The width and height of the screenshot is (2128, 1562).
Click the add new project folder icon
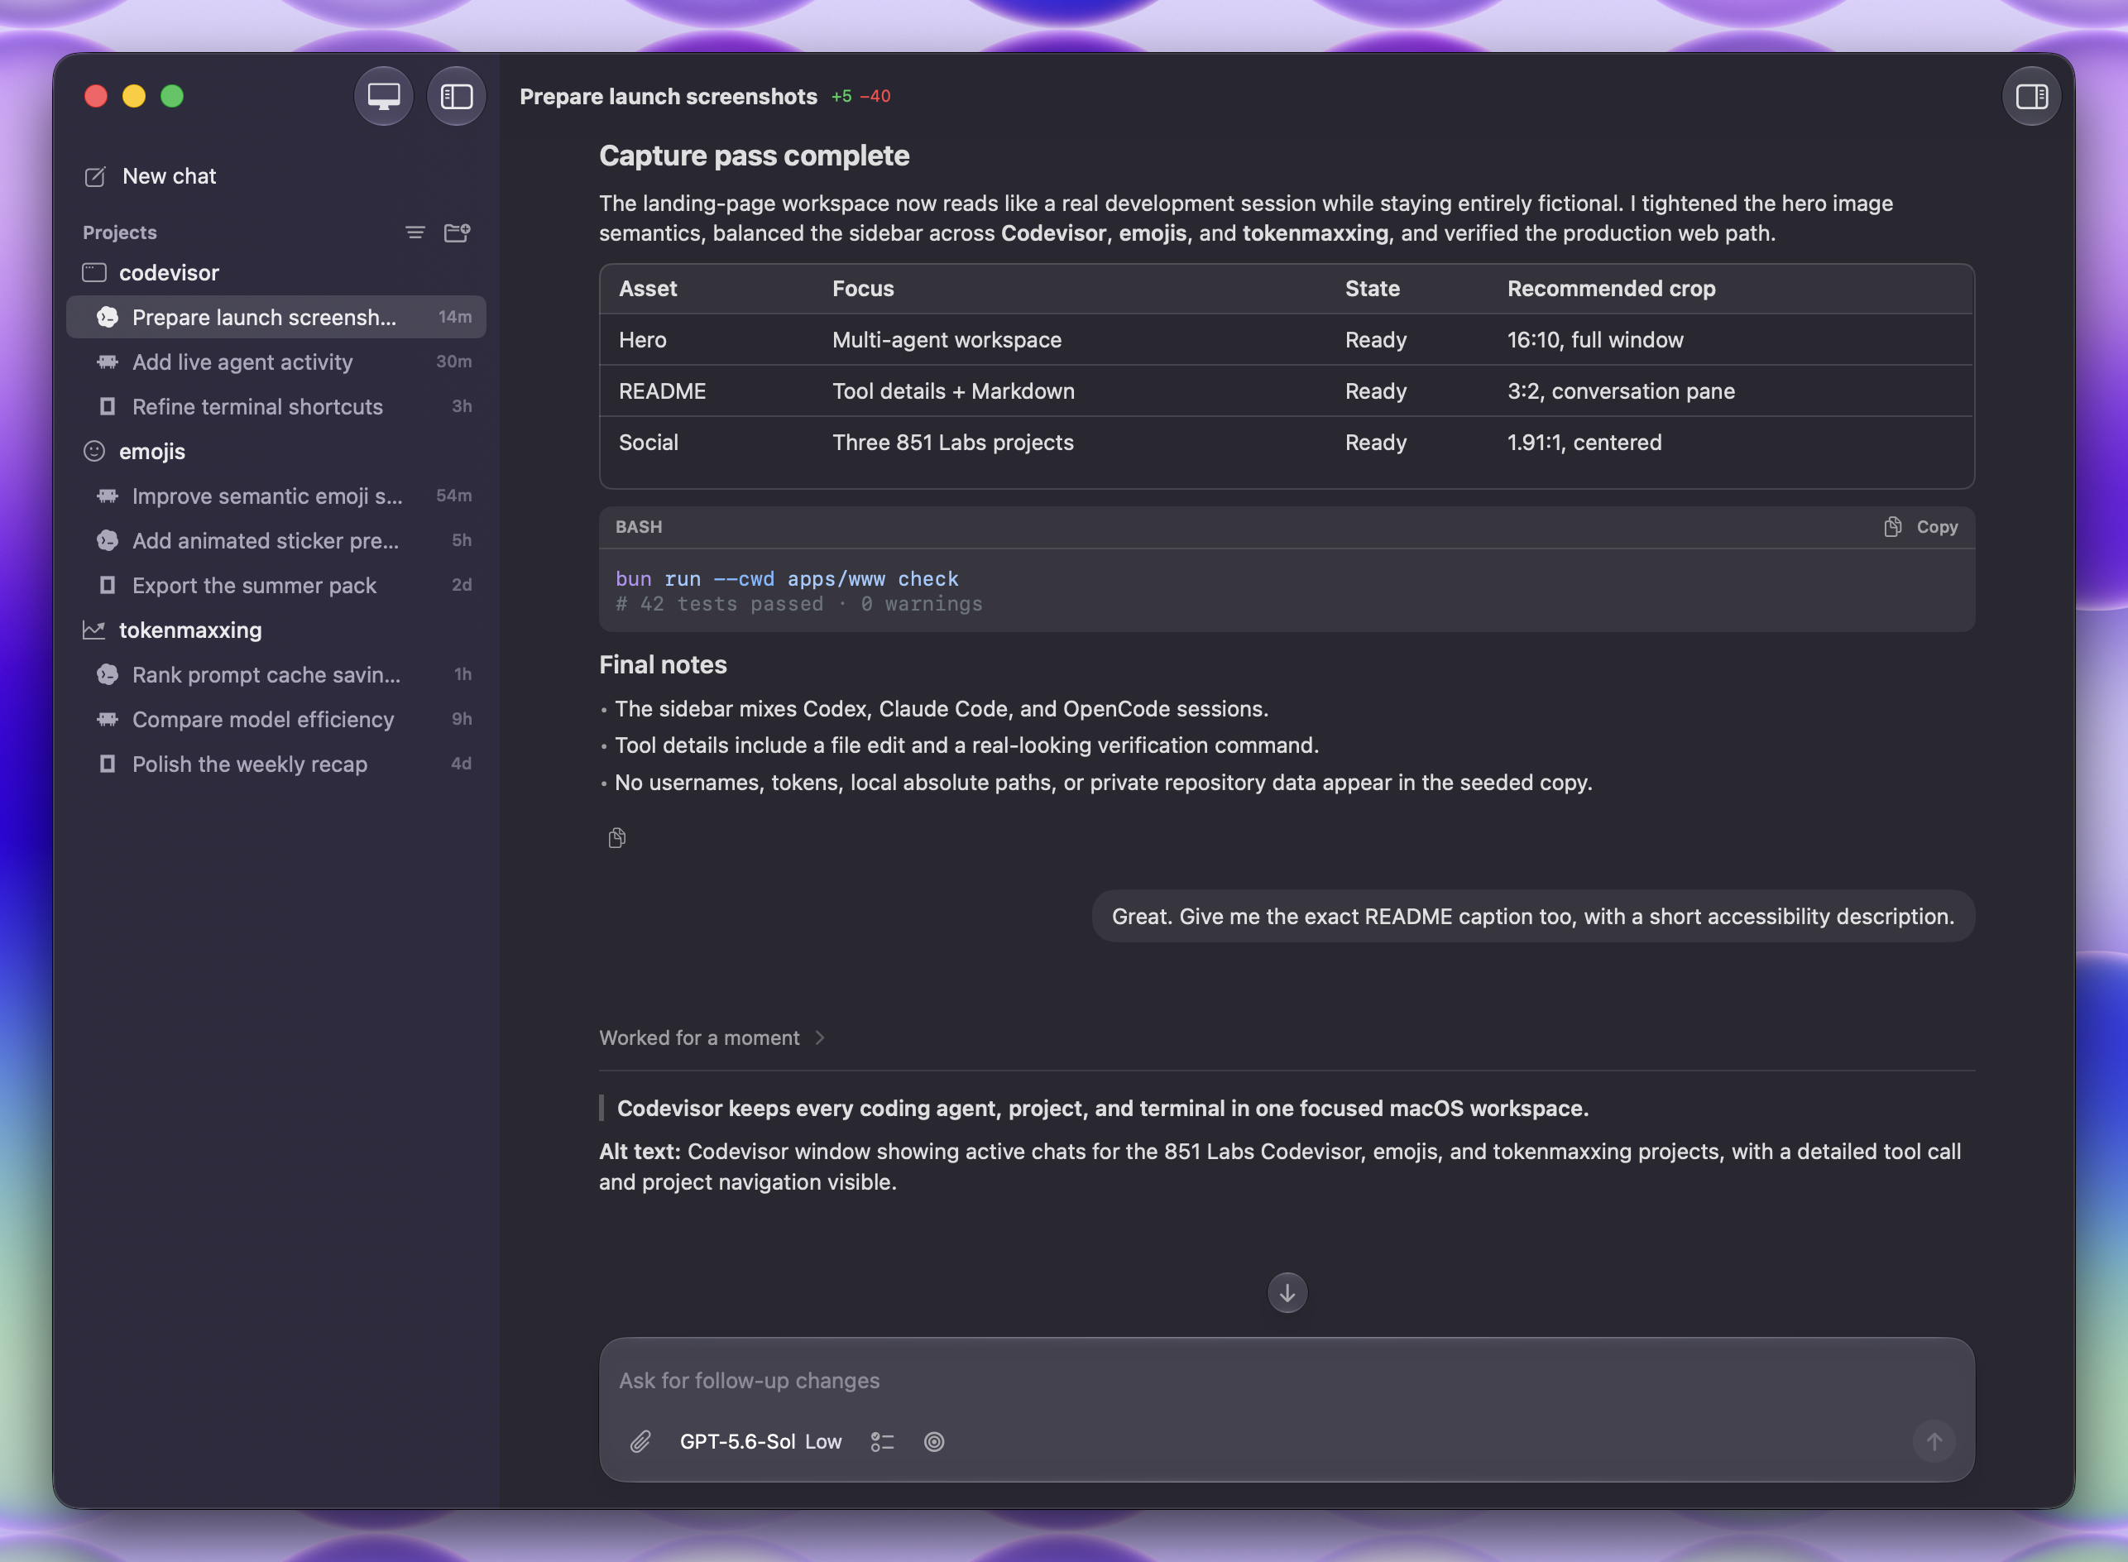[458, 232]
